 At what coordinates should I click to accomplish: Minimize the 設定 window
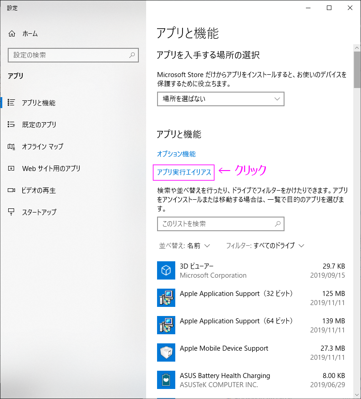(308, 8)
